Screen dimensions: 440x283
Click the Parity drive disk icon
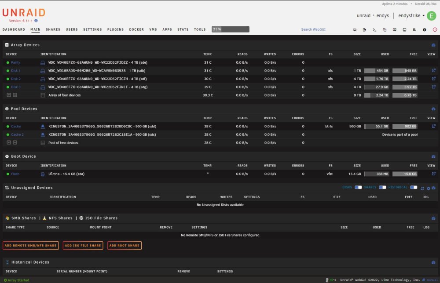tap(43, 63)
